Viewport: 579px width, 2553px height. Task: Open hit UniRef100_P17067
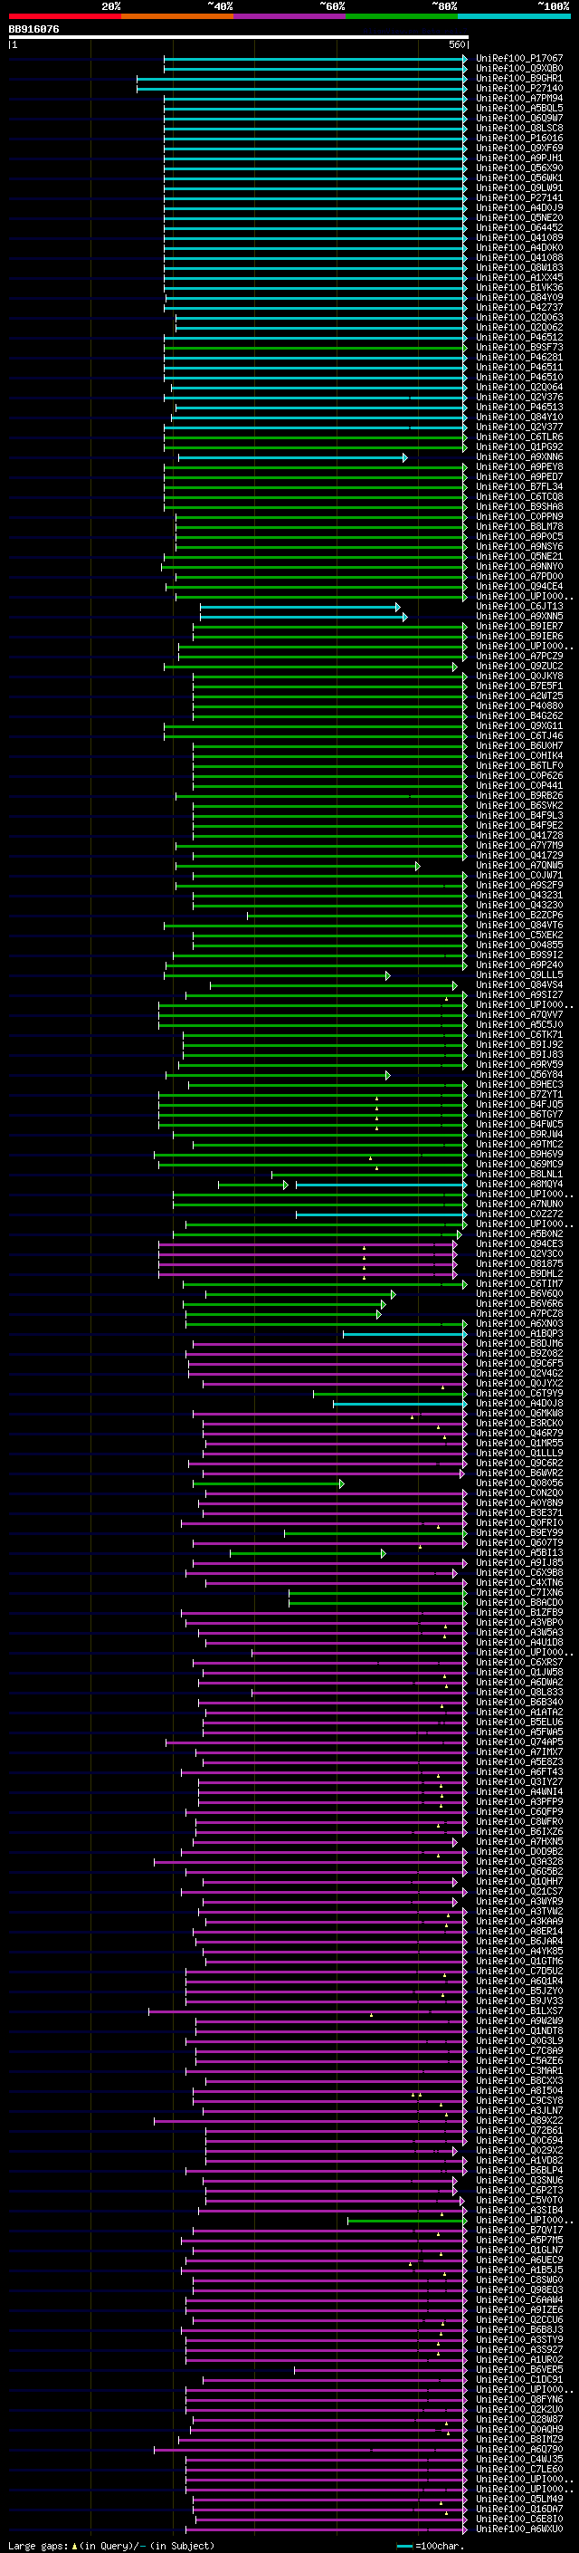point(519,59)
